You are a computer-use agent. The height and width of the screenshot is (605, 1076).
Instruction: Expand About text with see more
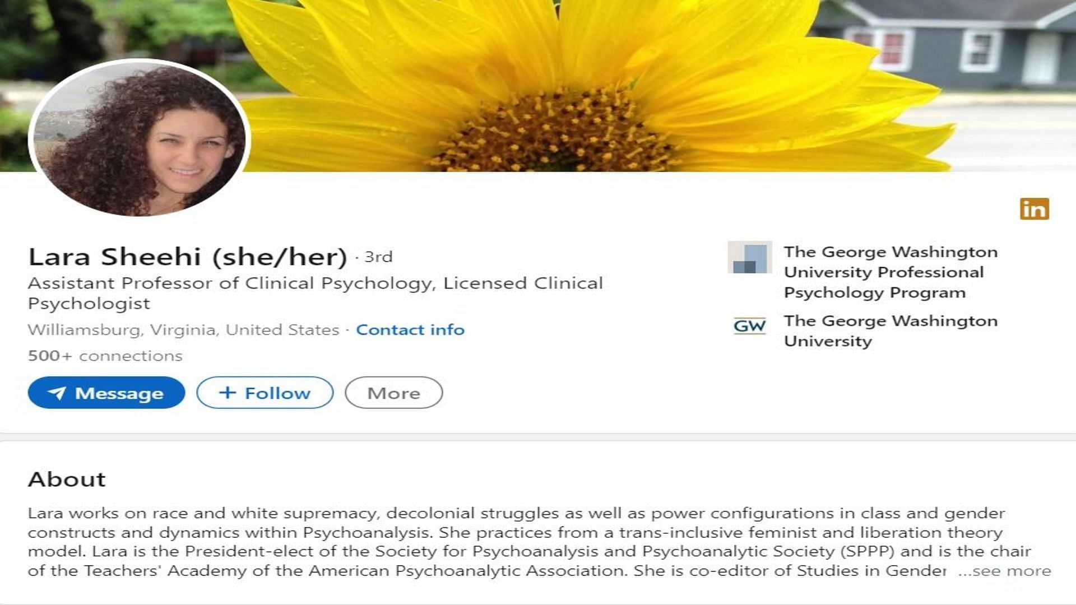tap(1004, 571)
